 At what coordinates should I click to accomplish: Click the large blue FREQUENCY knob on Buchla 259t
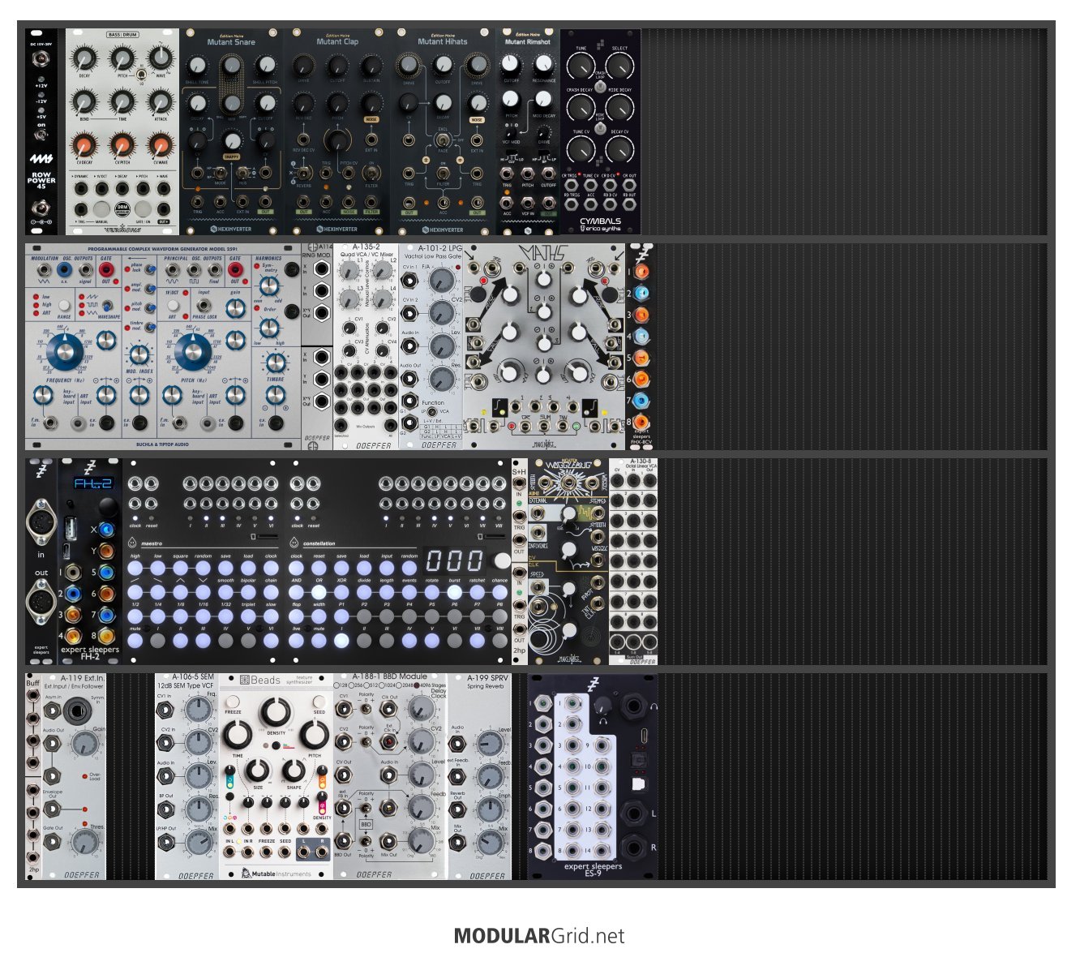point(64,351)
